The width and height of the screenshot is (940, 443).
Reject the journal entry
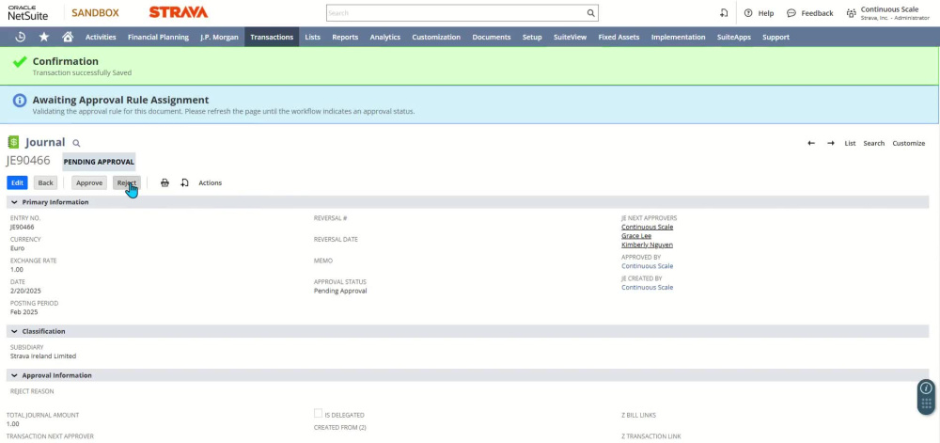pos(127,182)
